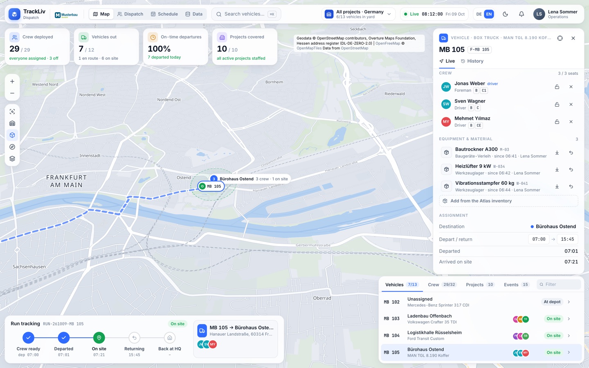
Task: Toggle the lock for Sven Wagner
Action: tap(557, 104)
